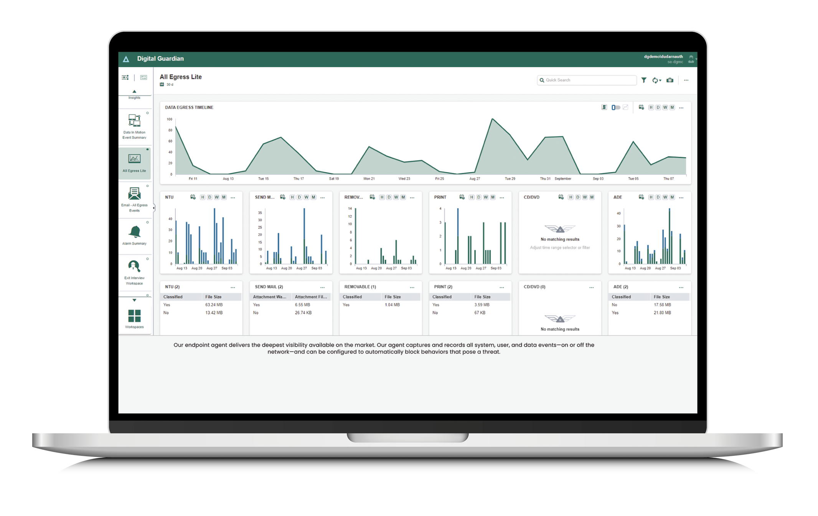
Task: Select H interval on Data Egress Timeline
Action: [x=651, y=107]
